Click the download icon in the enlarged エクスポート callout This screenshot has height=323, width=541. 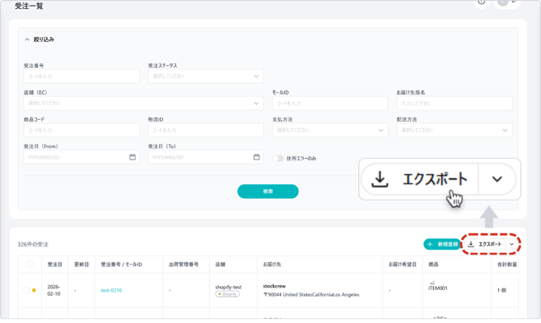(x=380, y=180)
